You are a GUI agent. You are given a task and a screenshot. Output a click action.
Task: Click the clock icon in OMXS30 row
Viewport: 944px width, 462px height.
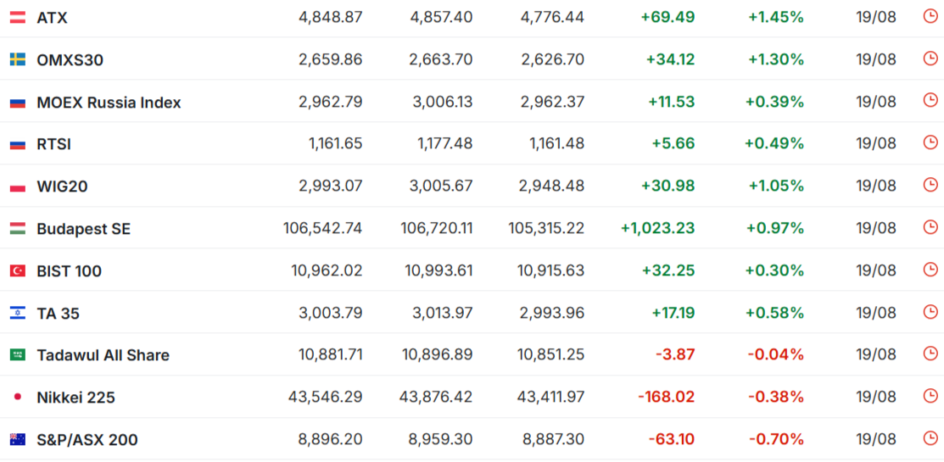[930, 59]
